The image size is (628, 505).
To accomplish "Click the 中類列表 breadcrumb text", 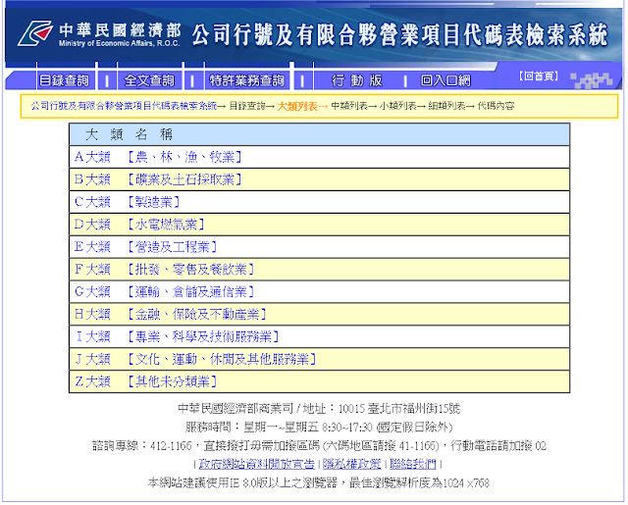I will point(349,106).
